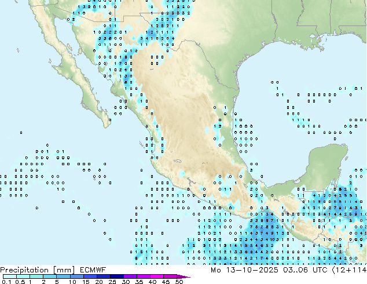Viewport: 367px width, 284px height.
Task: Click the 'Precipitation' title text
Action: point(24,270)
